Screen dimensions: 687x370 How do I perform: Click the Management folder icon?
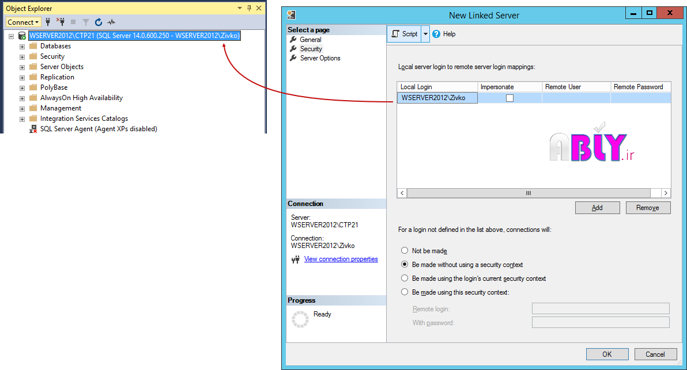(33, 108)
